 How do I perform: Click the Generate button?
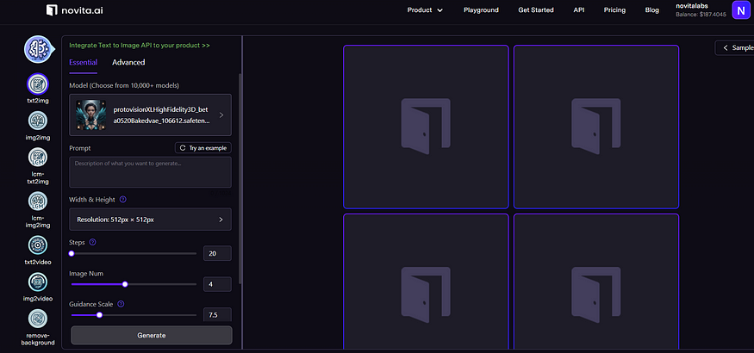[152, 335]
